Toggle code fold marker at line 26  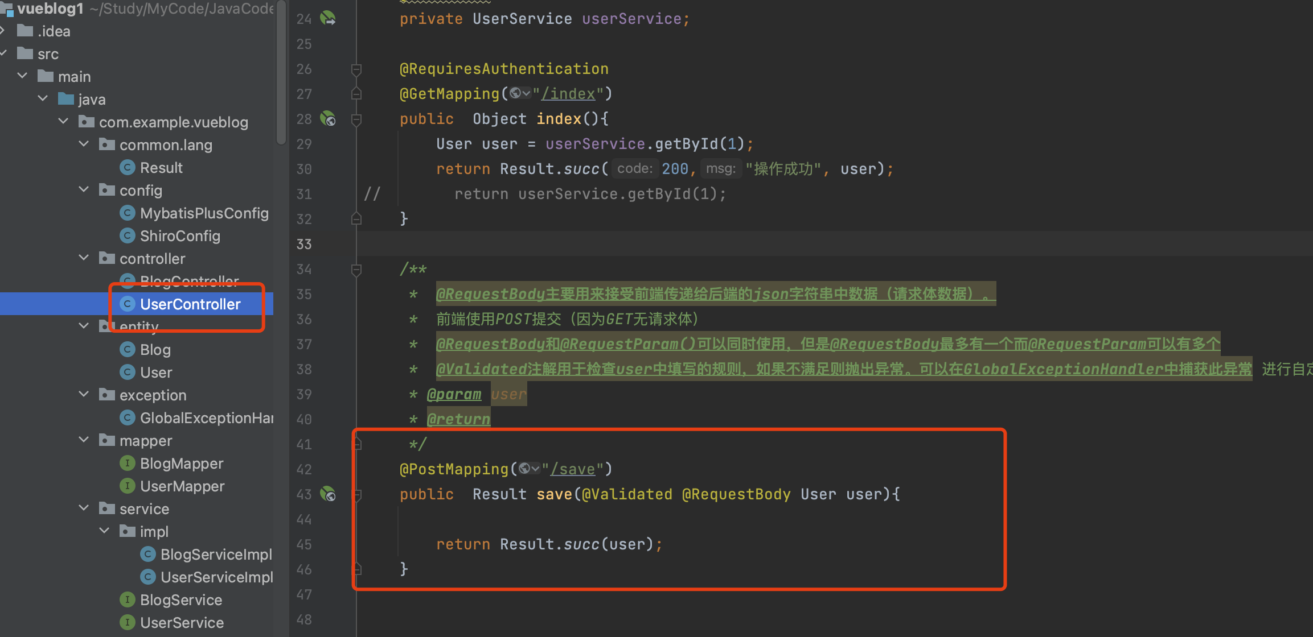[x=356, y=69]
